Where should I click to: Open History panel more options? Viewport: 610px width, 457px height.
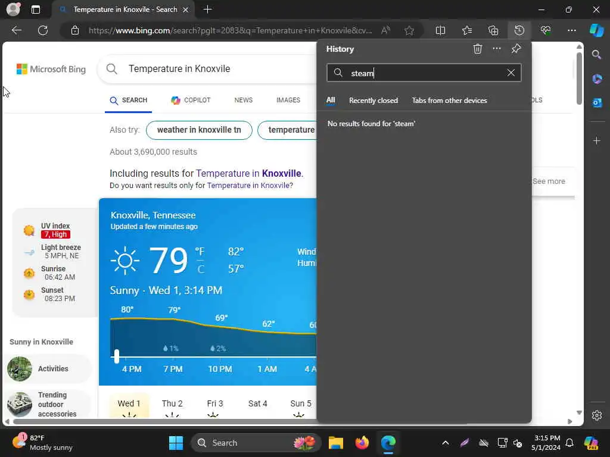[x=497, y=49]
